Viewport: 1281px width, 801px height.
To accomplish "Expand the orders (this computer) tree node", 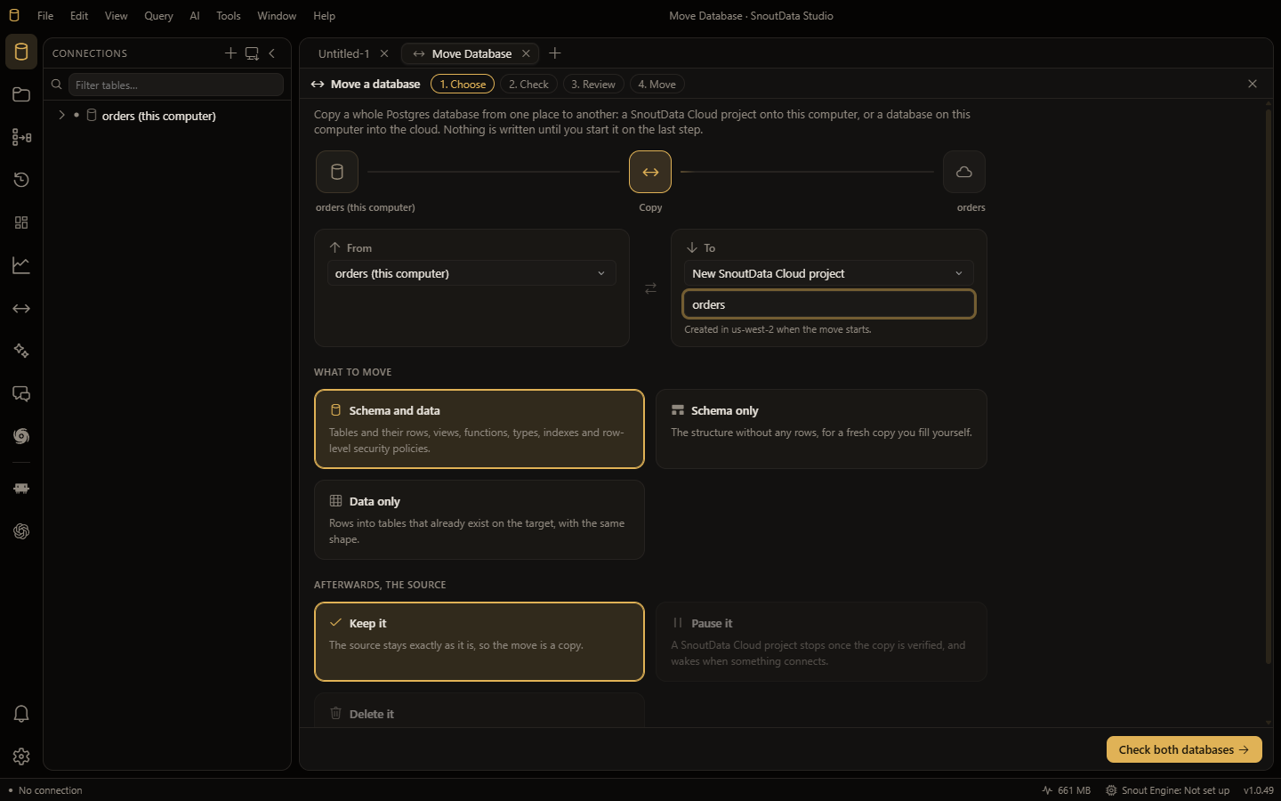I will (61, 116).
